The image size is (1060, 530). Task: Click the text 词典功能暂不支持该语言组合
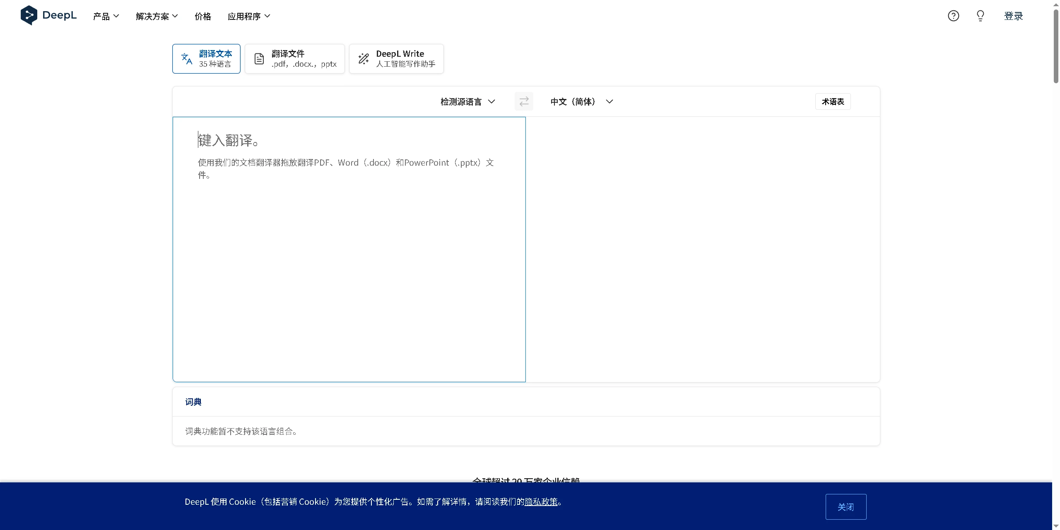pos(241,431)
